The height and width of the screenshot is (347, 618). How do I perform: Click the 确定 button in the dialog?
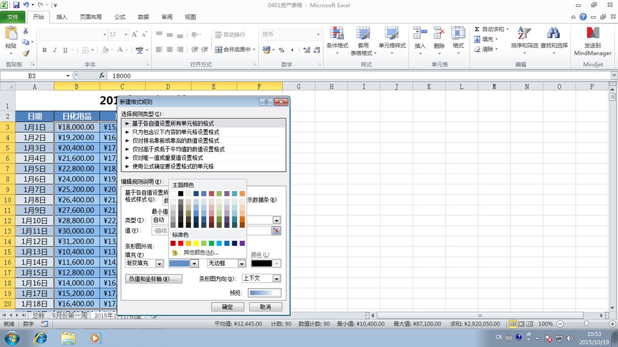click(227, 307)
